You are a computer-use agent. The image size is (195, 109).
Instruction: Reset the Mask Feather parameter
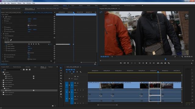tap(54, 46)
